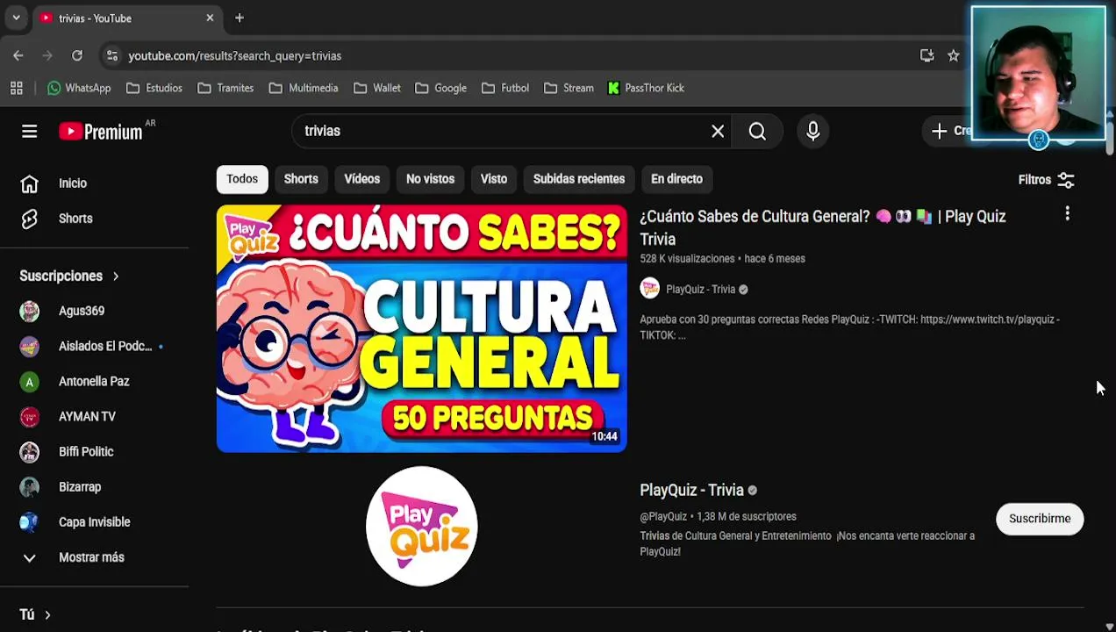Clear the search box with the X
The width and height of the screenshot is (1116, 632).
(x=718, y=131)
